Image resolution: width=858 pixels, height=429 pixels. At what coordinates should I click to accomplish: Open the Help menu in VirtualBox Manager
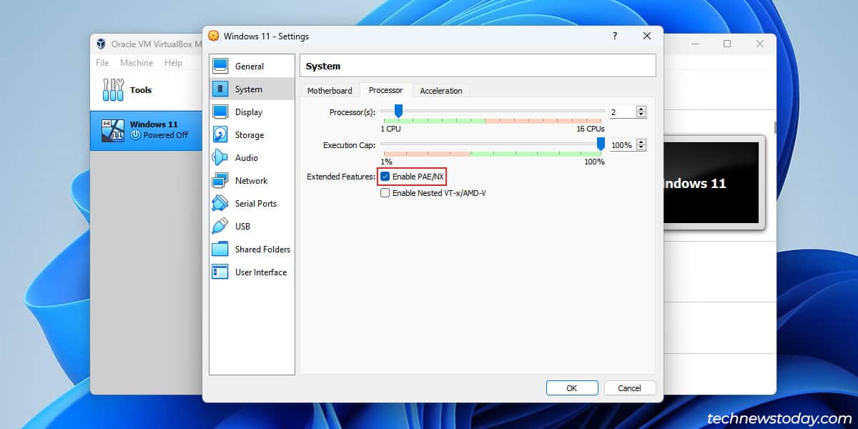173,63
